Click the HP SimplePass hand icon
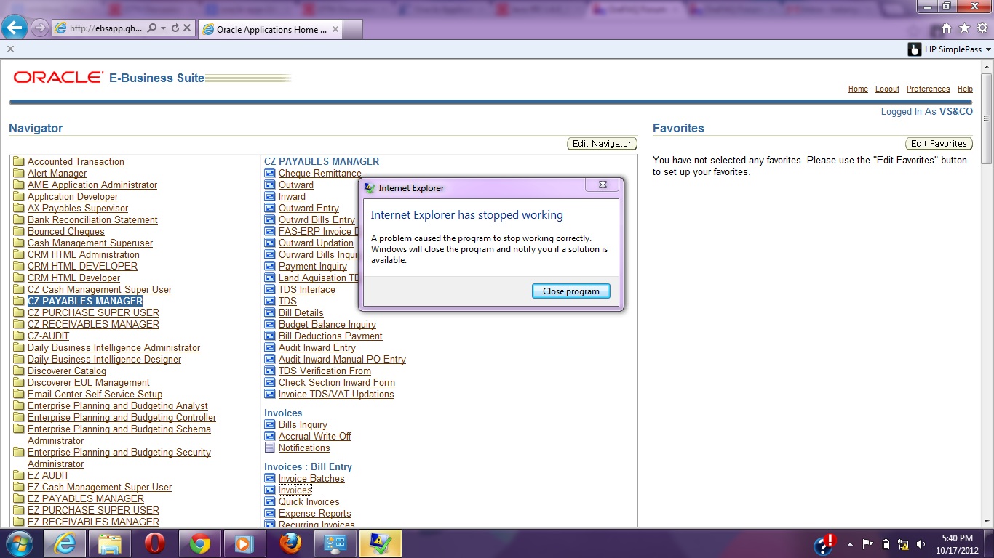Screen dimensions: 994x558 pyautogui.click(x=915, y=49)
